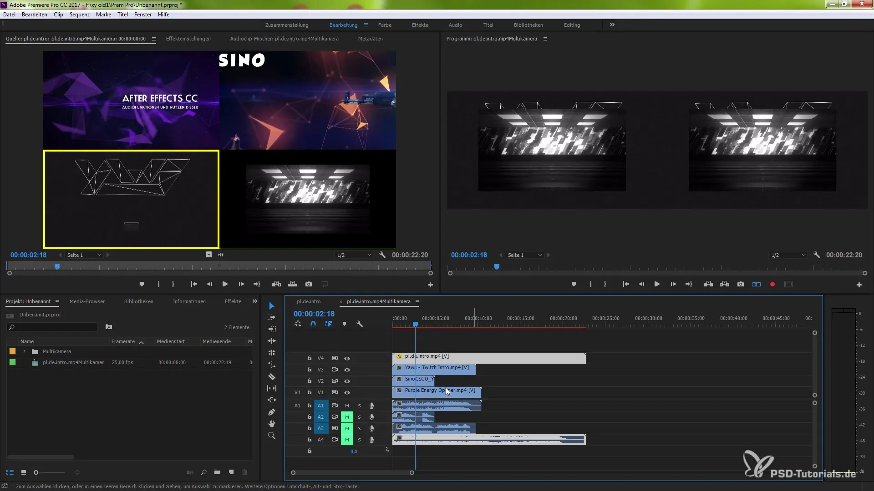The image size is (874, 491).
Task: Play the Source monitor
Action: click(225, 284)
